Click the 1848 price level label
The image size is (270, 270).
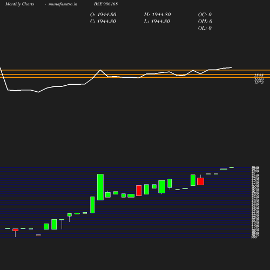(x=259, y=75)
